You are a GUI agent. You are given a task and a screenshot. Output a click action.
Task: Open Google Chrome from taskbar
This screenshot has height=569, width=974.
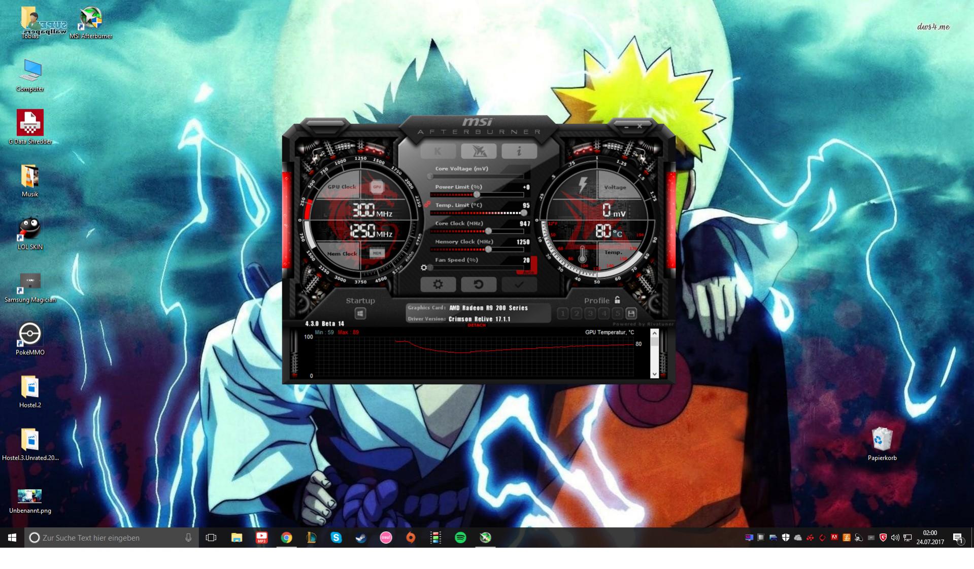[287, 538]
